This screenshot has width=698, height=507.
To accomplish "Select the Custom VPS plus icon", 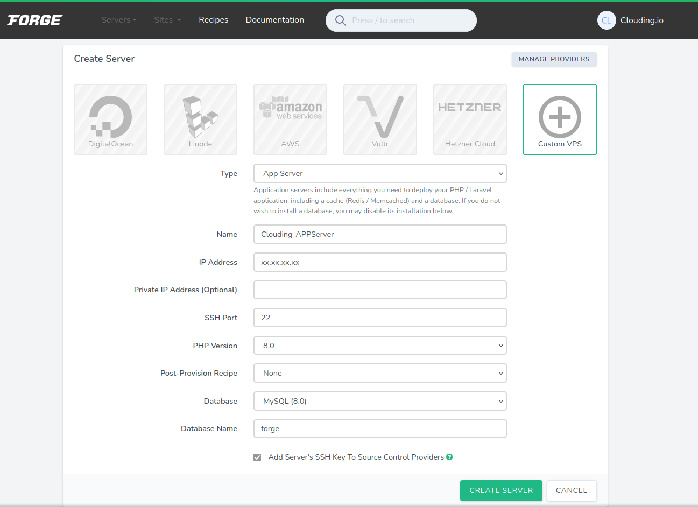I will click(560, 117).
